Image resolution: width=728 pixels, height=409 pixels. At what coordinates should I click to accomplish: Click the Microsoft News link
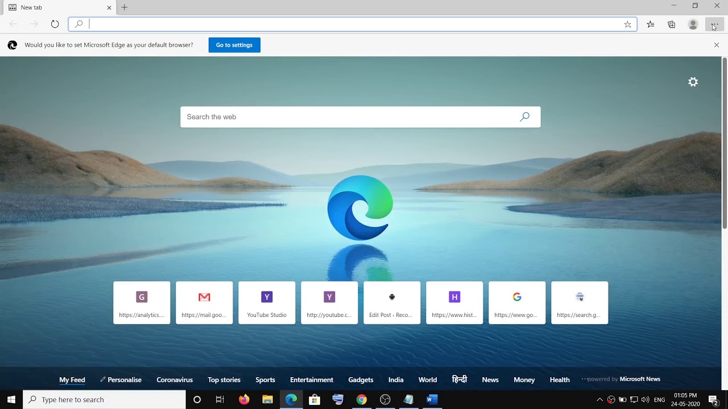click(640, 379)
